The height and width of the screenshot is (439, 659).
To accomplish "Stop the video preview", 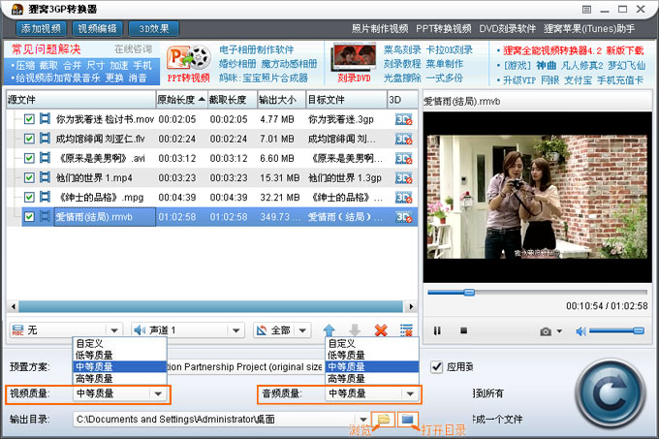I will tap(463, 330).
